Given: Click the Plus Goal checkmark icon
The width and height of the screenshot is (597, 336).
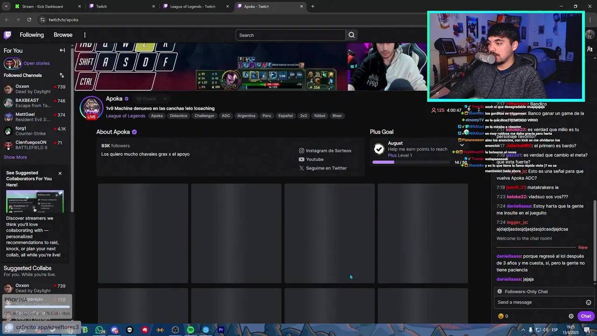Looking at the screenshot, I should click(379, 149).
